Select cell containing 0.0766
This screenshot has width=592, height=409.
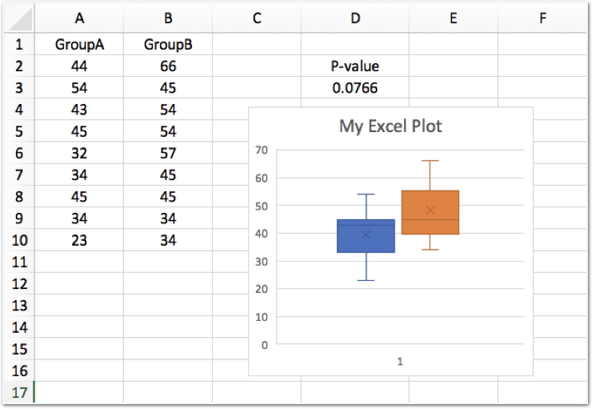[x=355, y=88]
